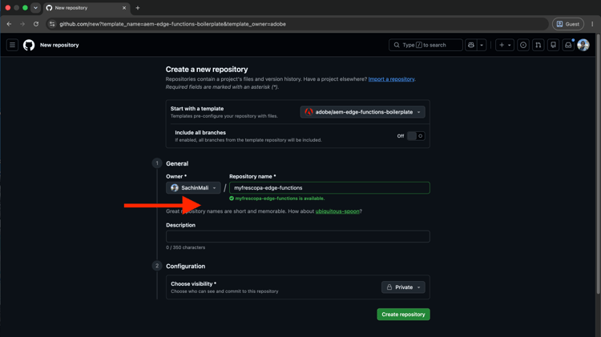Open the Pull requests icon in header
The height and width of the screenshot is (337, 601).
click(538, 45)
